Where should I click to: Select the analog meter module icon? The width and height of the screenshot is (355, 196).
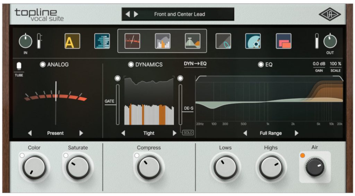132,41
